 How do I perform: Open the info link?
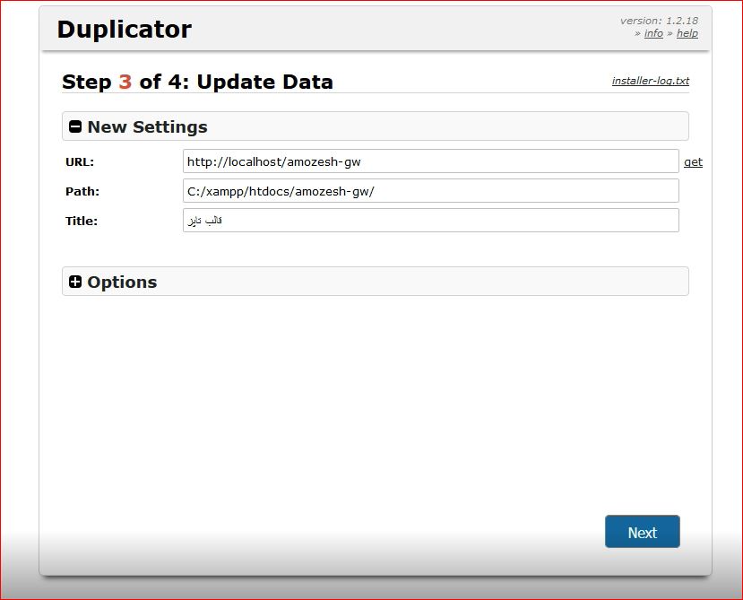653,33
